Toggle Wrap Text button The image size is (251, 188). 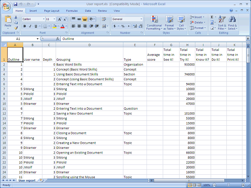(x=104, y=19)
